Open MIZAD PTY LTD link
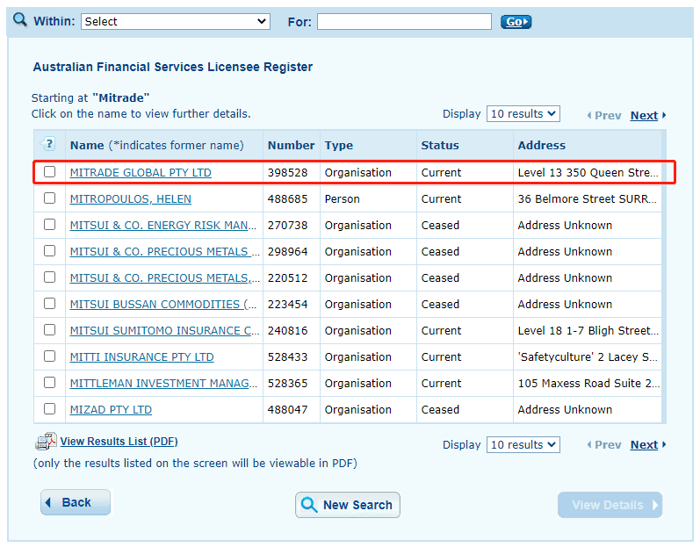Image resolution: width=700 pixels, height=547 pixels. (x=111, y=409)
